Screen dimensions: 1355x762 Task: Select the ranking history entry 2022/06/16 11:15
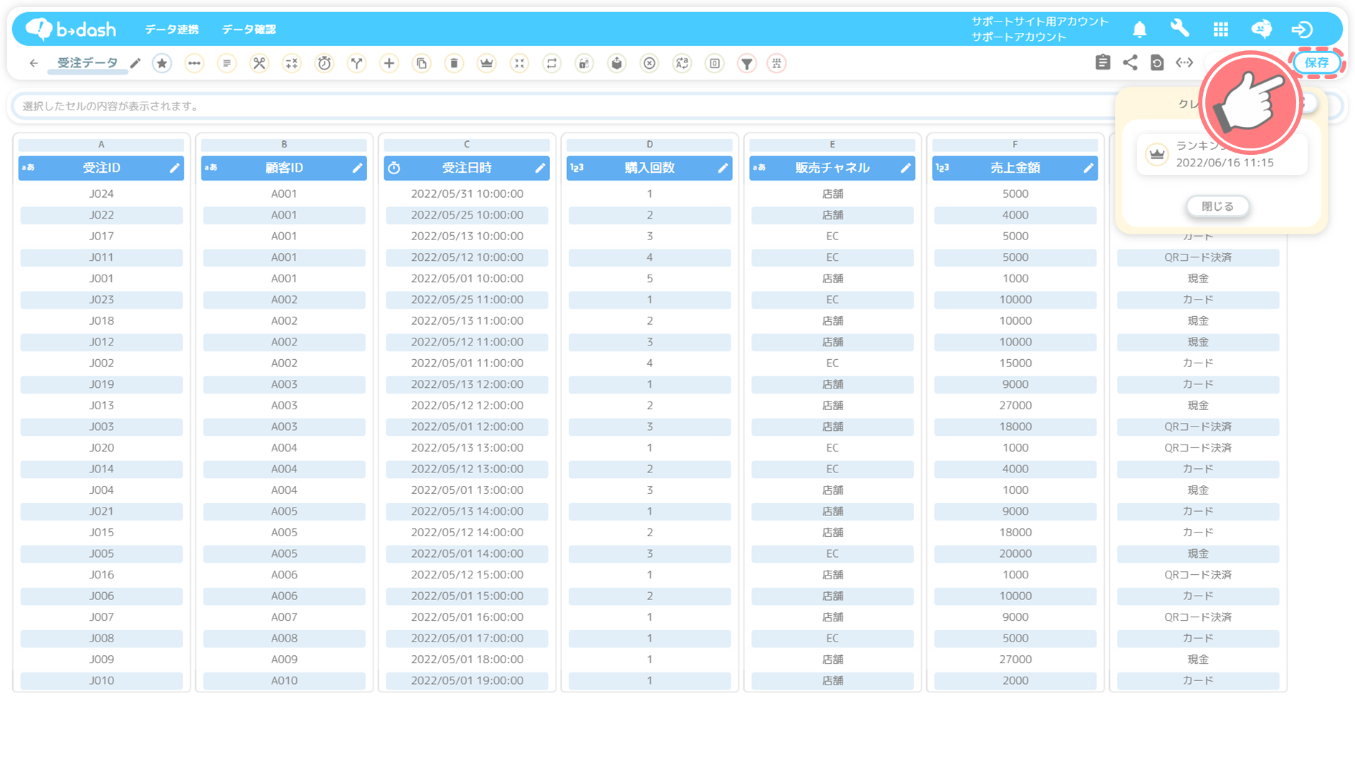coord(1222,154)
